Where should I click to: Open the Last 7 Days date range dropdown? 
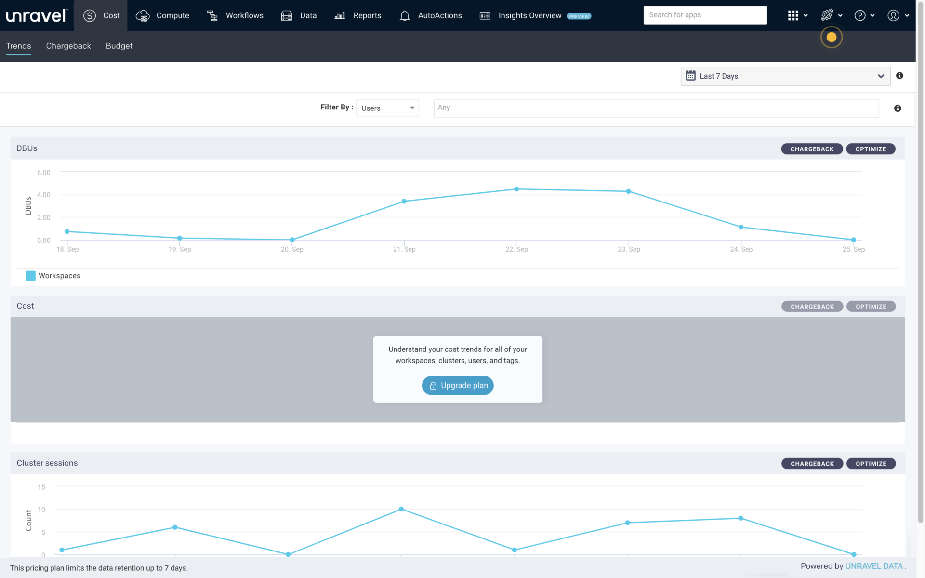pos(785,76)
